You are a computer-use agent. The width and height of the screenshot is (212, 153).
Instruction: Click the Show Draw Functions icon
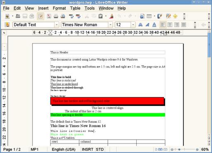(160, 16)
